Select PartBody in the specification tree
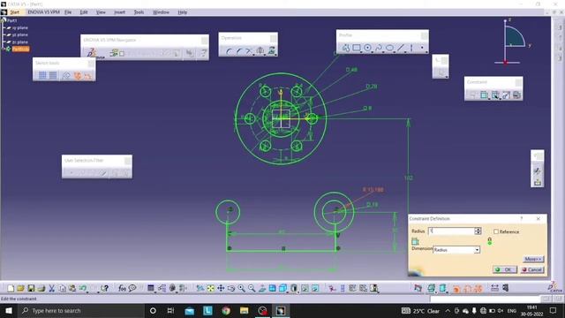The width and height of the screenshot is (565, 318). point(20,49)
